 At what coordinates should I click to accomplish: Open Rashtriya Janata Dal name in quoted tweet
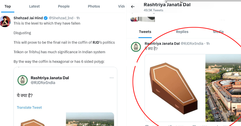[x=50, y=78]
